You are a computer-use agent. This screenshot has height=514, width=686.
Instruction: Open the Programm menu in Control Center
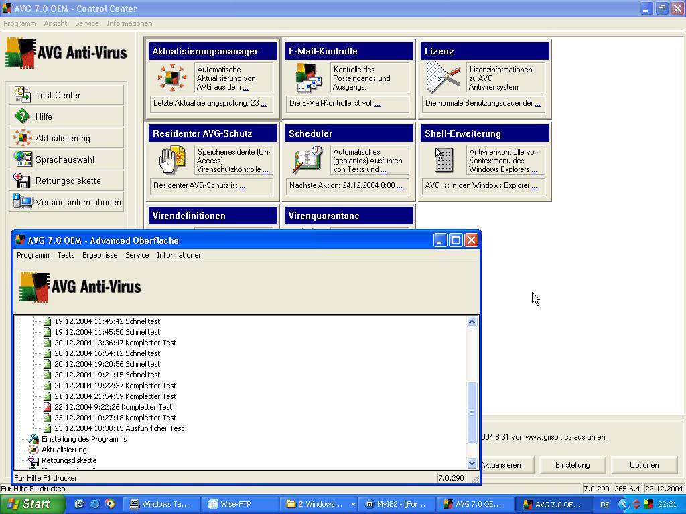pyautogui.click(x=19, y=23)
